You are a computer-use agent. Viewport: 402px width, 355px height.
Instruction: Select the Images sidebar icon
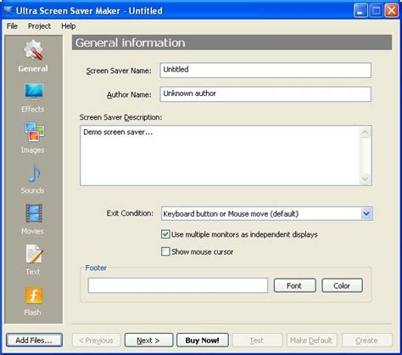pos(34,132)
